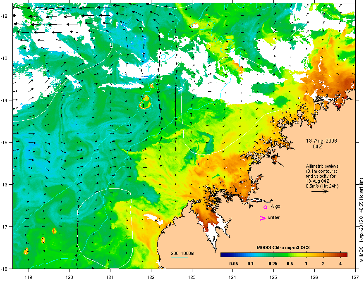Click the magenta drifter arrowhead legend symbol
364x281 pixels.
click(x=262, y=218)
